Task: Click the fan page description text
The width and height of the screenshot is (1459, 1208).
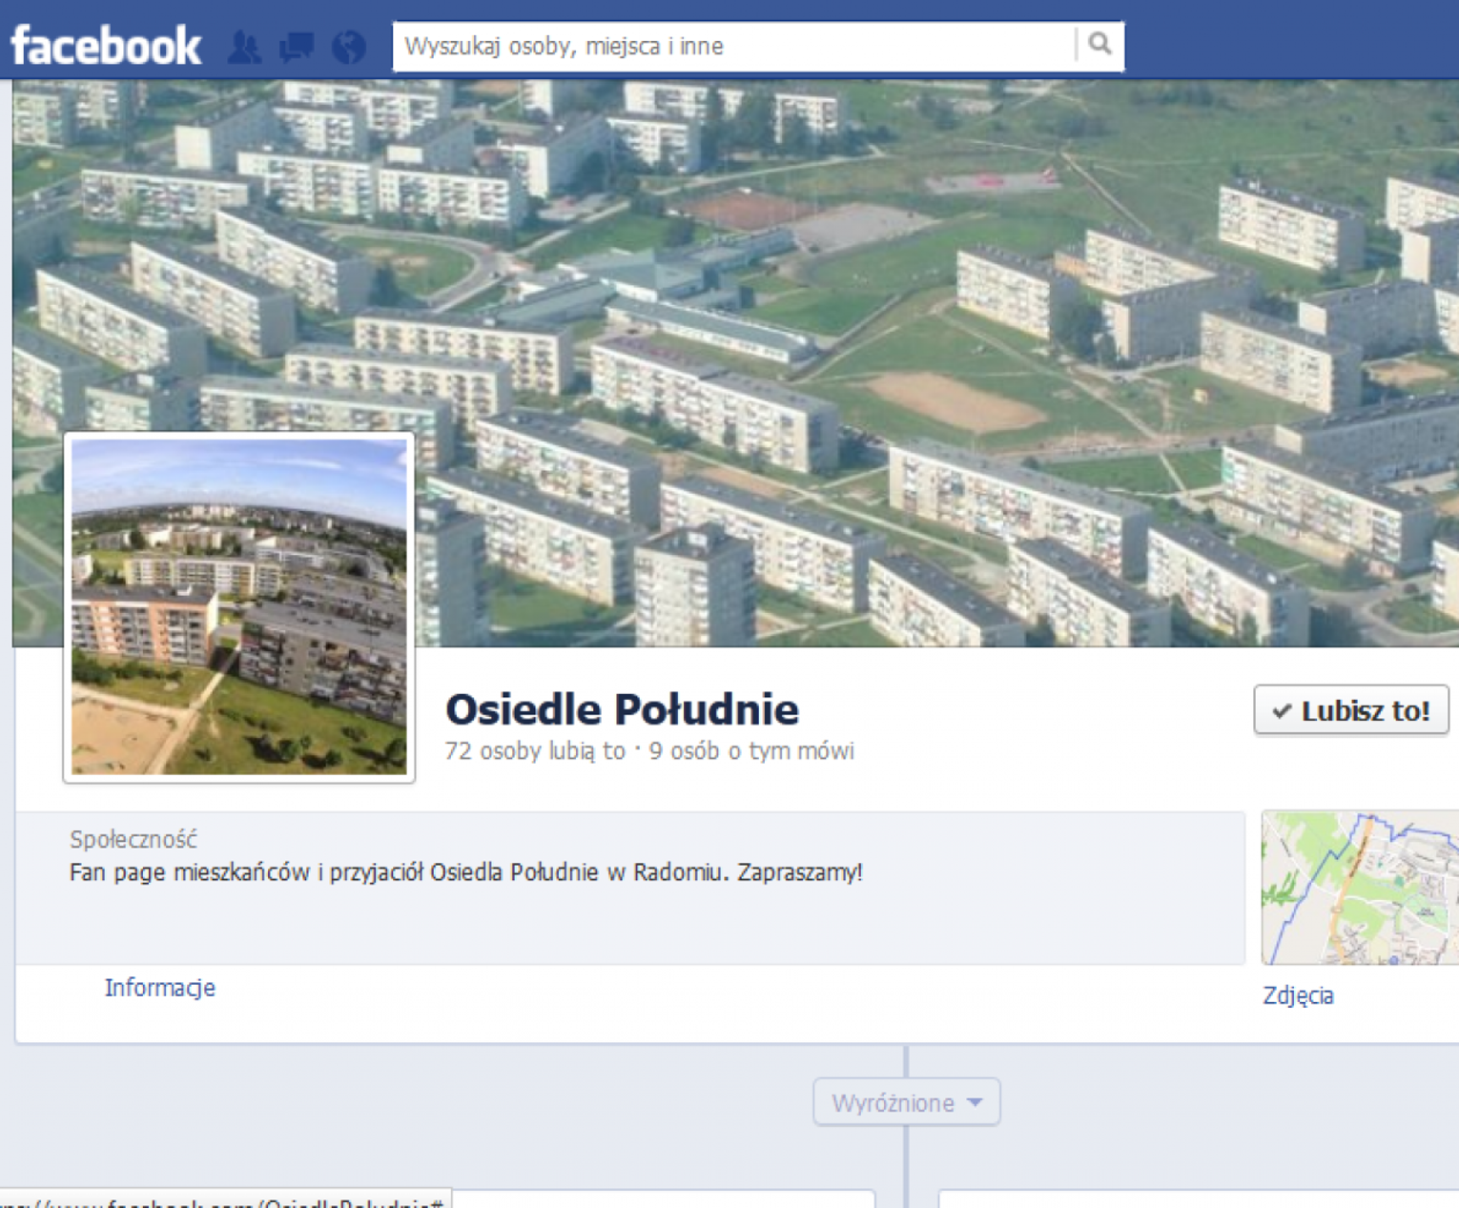Action: (465, 872)
